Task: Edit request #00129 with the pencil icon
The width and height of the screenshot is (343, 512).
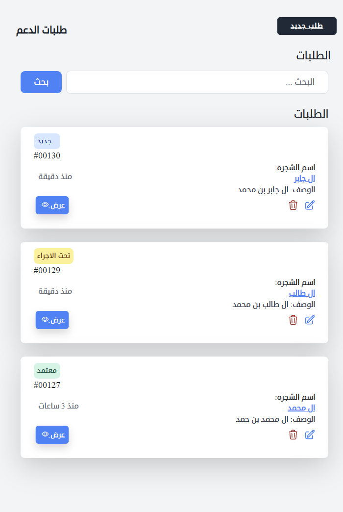Action: pos(310,320)
